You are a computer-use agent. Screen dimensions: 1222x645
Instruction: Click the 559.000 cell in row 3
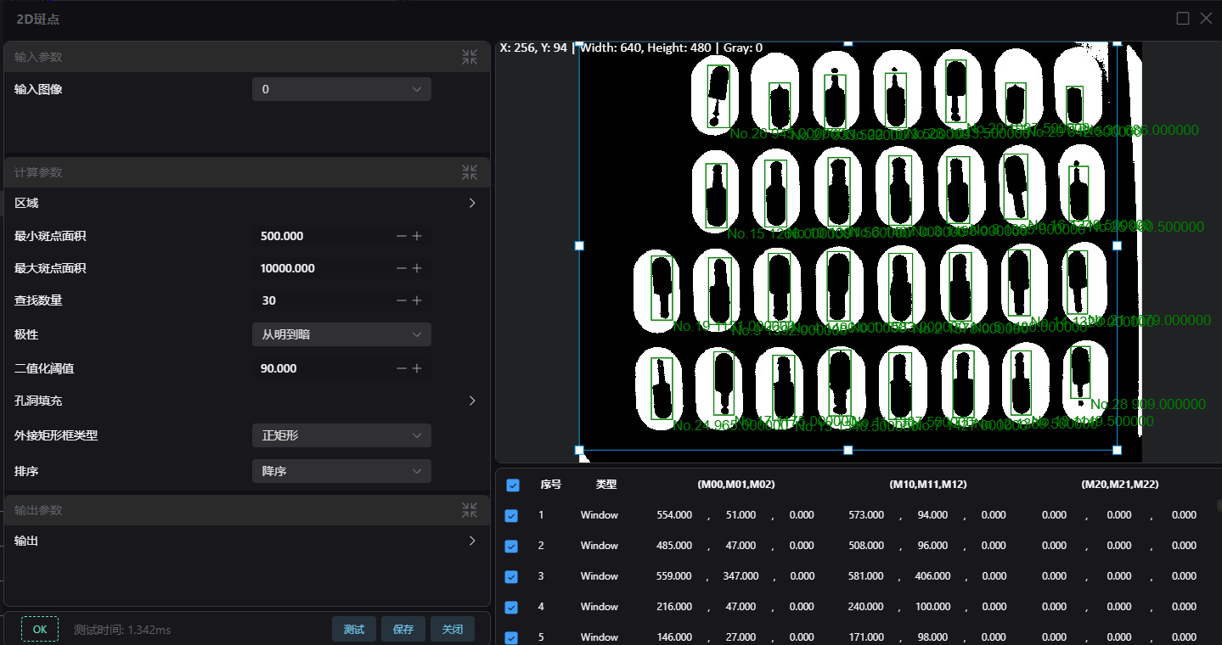(x=674, y=576)
